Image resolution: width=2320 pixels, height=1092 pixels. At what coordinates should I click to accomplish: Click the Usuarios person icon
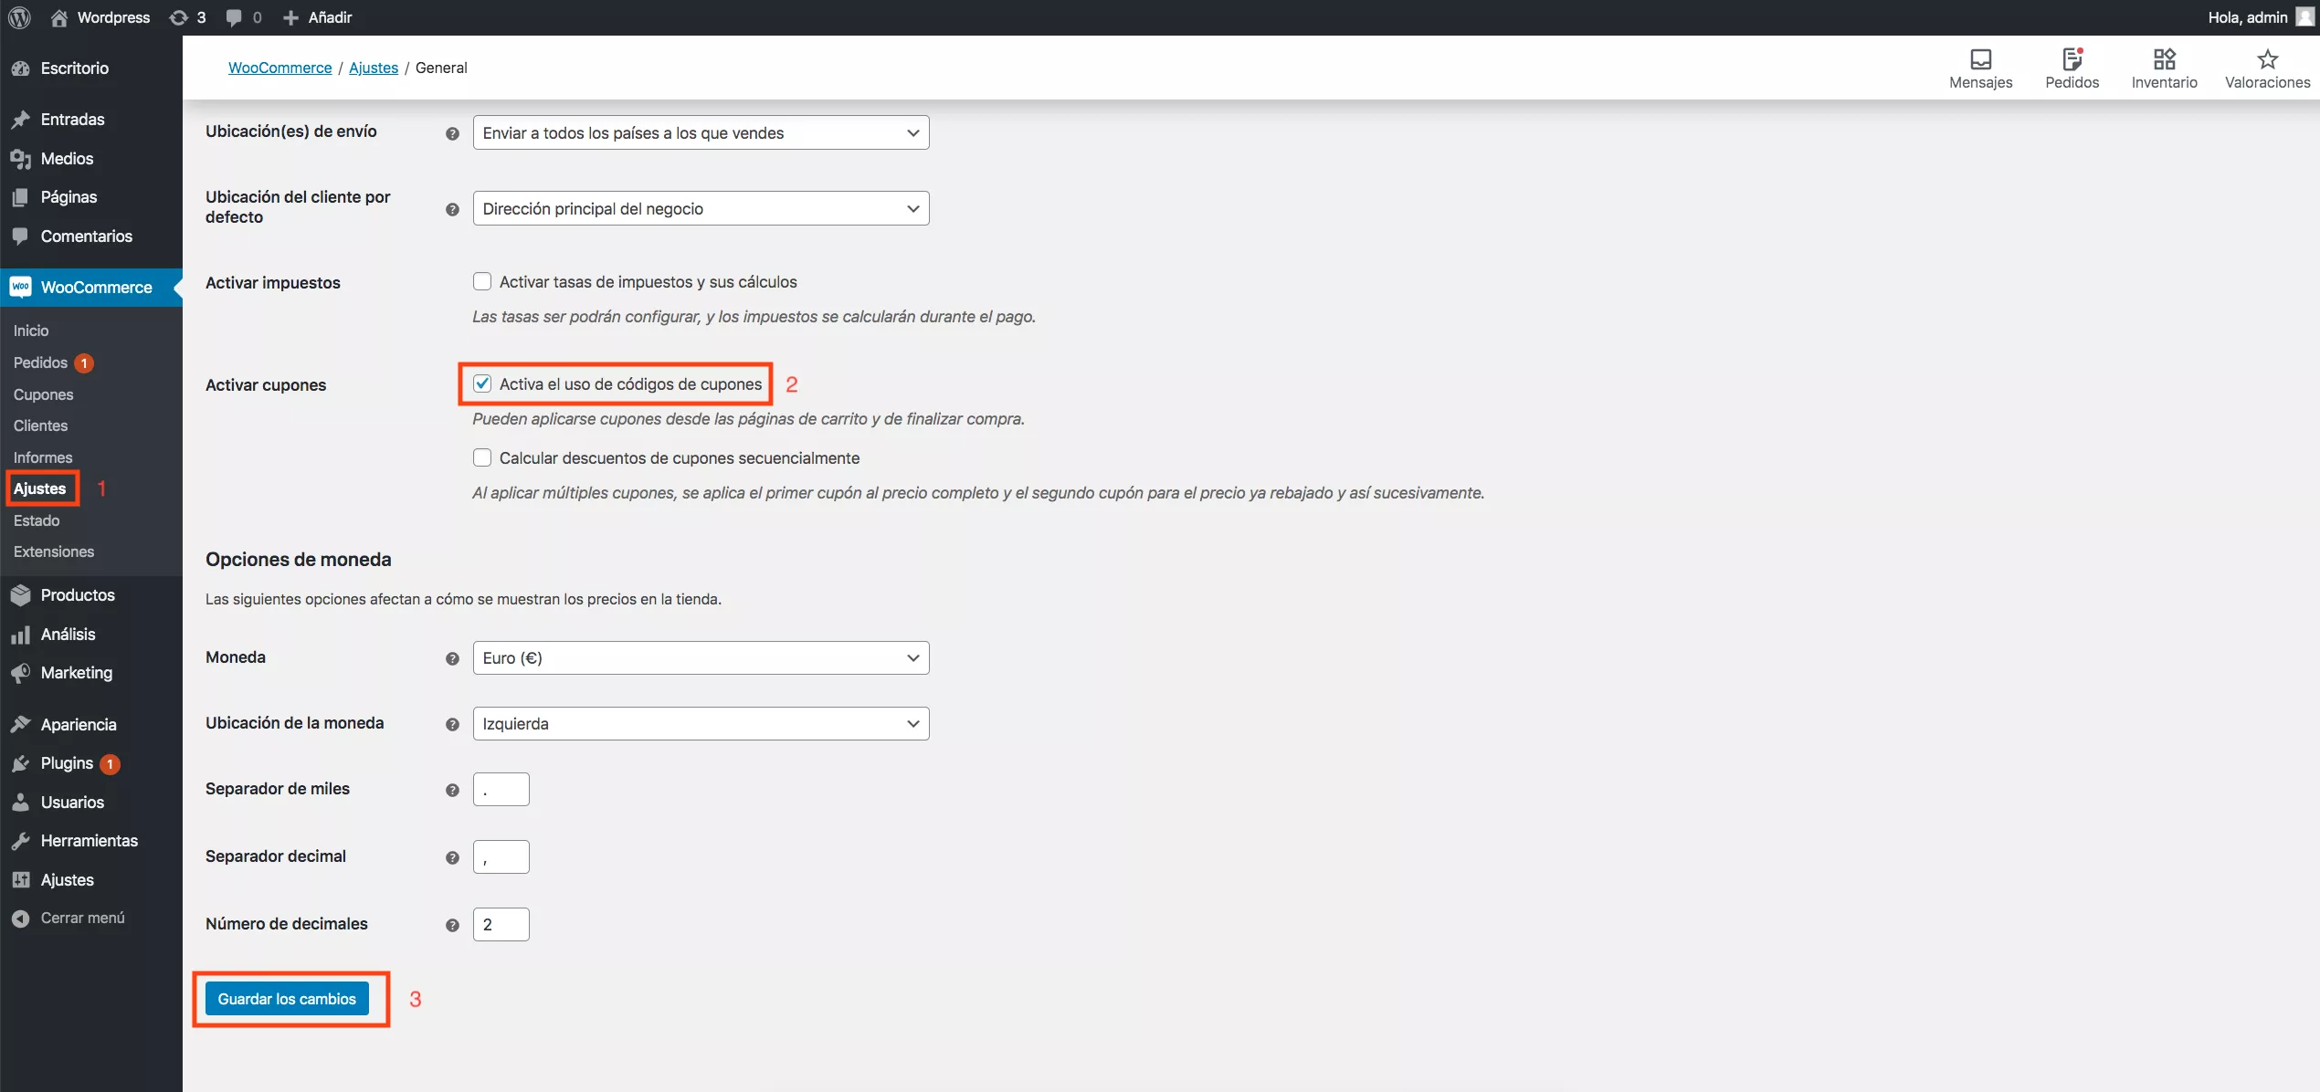20,803
